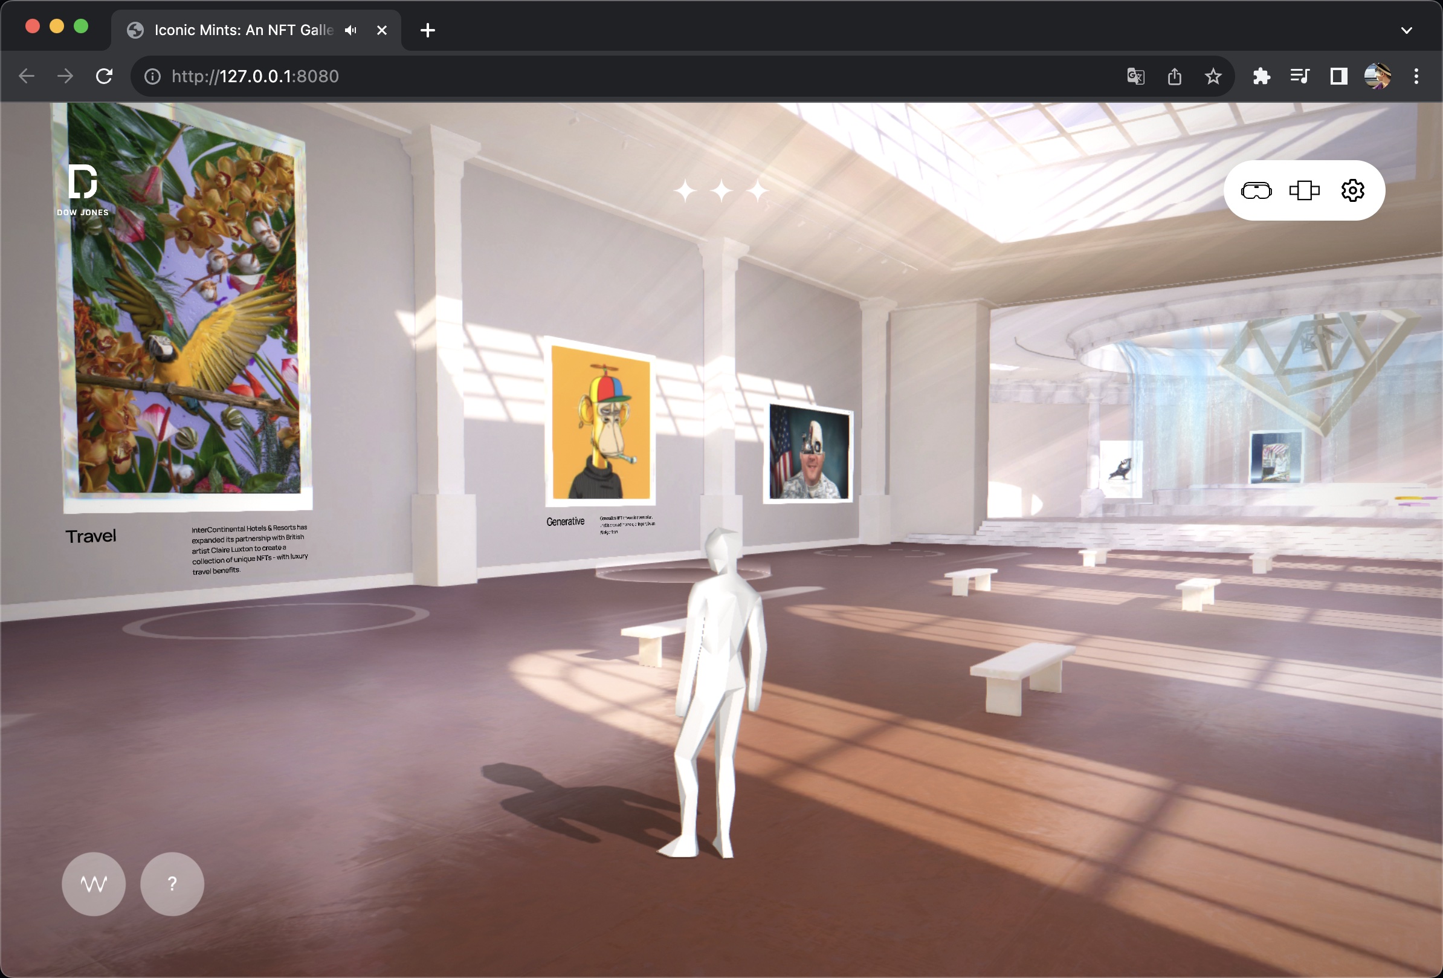The width and height of the screenshot is (1443, 978).
Task: Mute the tab with the speaker icon
Action: pyautogui.click(x=351, y=30)
